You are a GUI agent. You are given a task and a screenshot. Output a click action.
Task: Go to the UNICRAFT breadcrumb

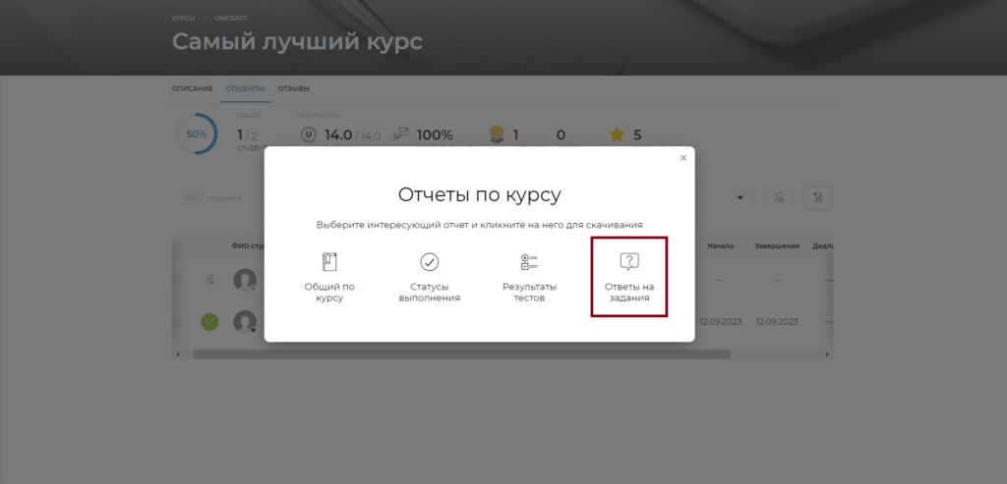[230, 19]
